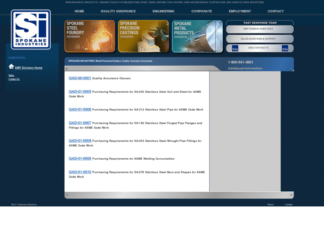Screen dimensions: 324x243
Task: Click the Sales Questions & Support button
Action: (260, 39)
